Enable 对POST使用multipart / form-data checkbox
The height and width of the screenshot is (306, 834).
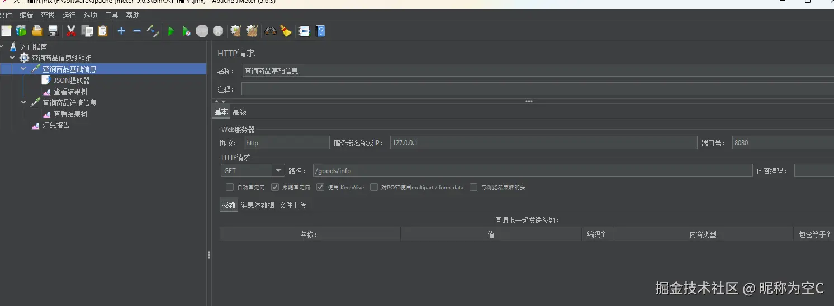pyautogui.click(x=374, y=187)
